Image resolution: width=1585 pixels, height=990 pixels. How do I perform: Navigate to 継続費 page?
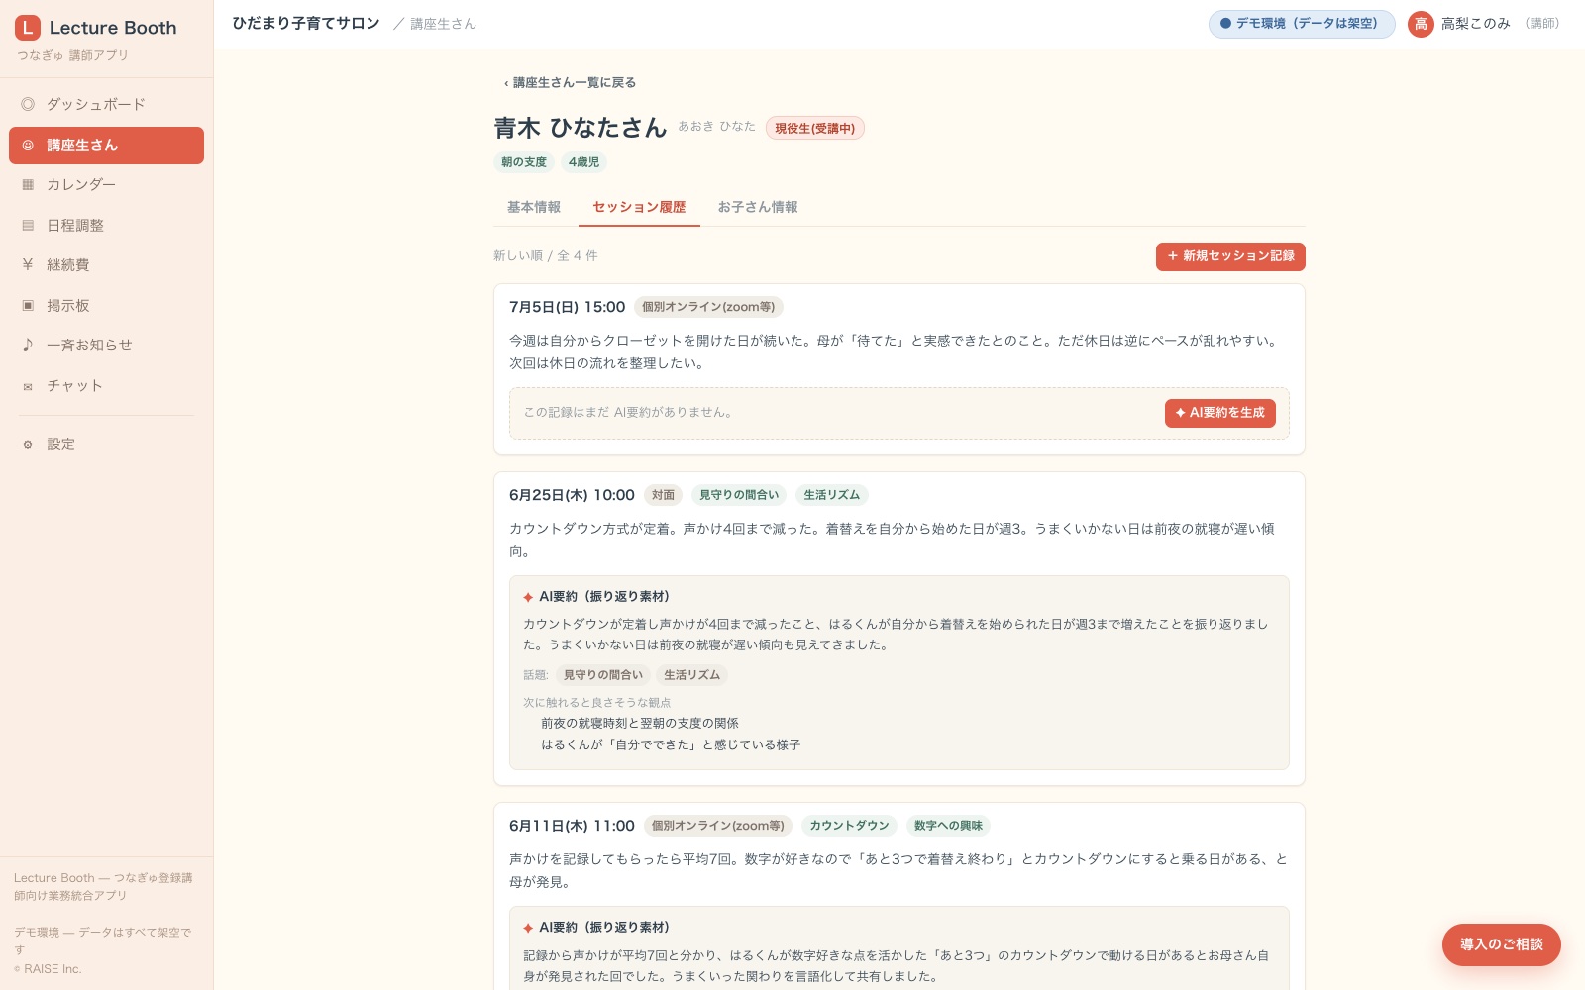(106, 264)
